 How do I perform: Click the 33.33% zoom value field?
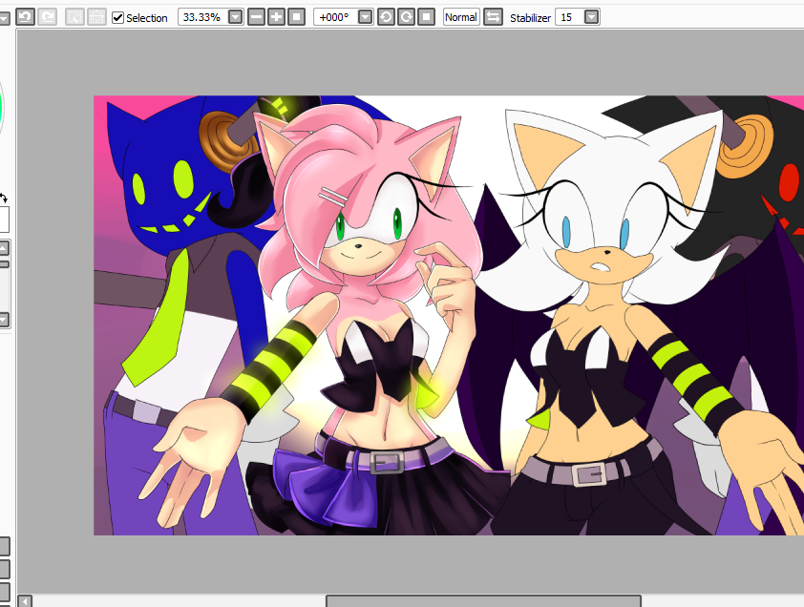(x=202, y=17)
